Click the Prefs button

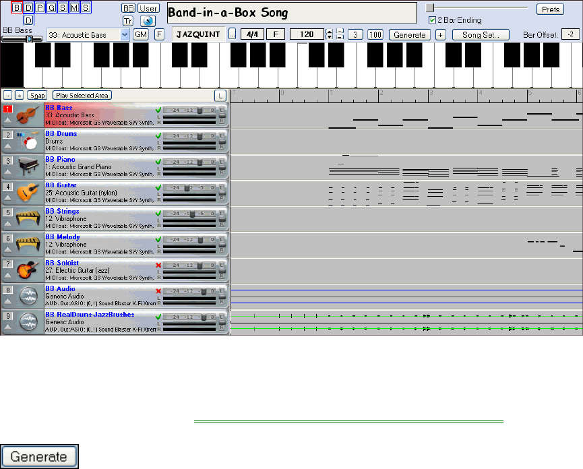(550, 9)
